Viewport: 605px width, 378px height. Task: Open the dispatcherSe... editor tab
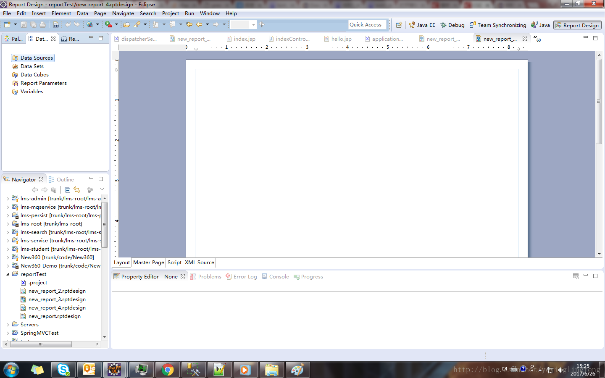[x=136, y=39]
